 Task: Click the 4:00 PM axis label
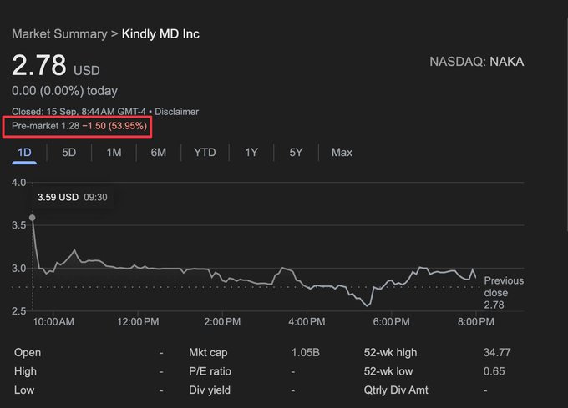pos(307,322)
